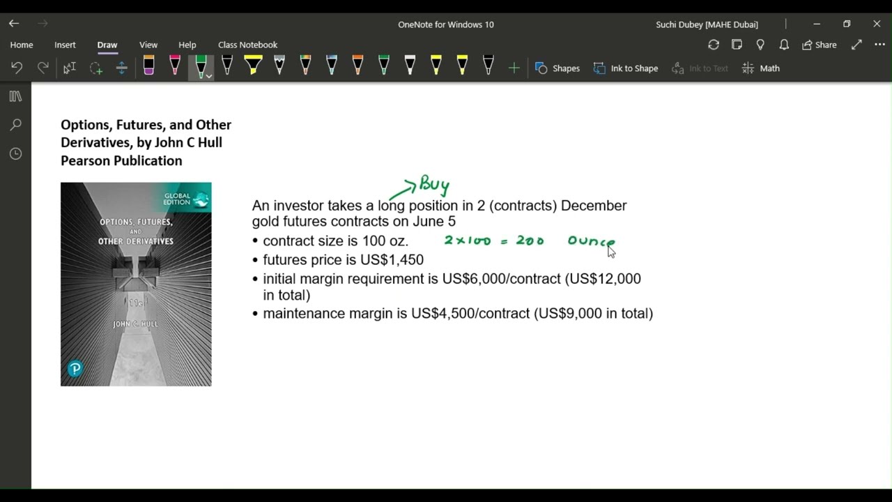Enter full screen mode with arrows icon
This screenshot has height=502, width=892.
tap(856, 45)
